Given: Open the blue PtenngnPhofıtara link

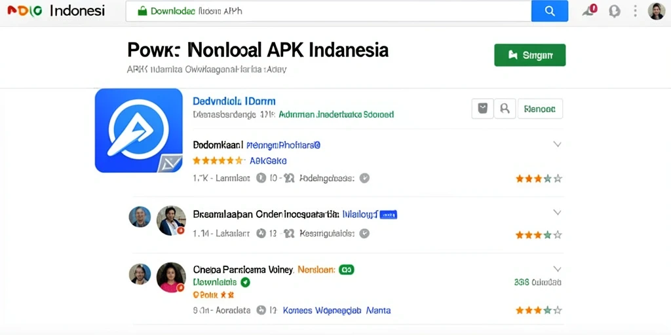Looking at the screenshot, I should pos(283,145).
